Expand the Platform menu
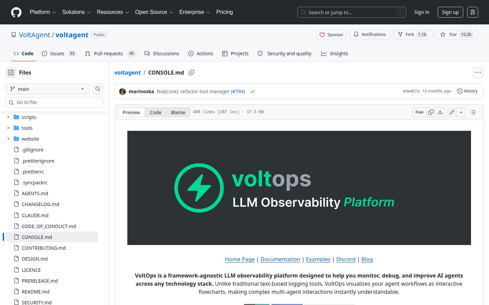This screenshot has height=305, width=489. tap(43, 12)
